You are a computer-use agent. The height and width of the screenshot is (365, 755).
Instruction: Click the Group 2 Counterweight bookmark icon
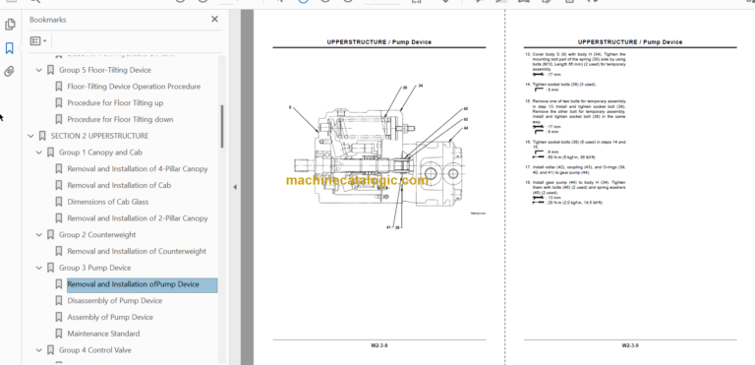click(x=50, y=235)
